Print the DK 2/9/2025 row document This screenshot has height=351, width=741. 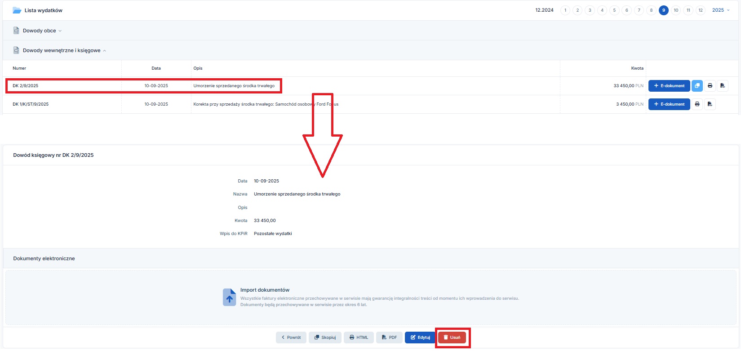click(x=710, y=86)
